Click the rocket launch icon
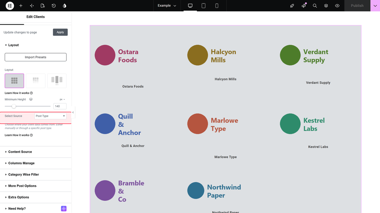The height and width of the screenshot is (213, 380). [x=292, y=6]
